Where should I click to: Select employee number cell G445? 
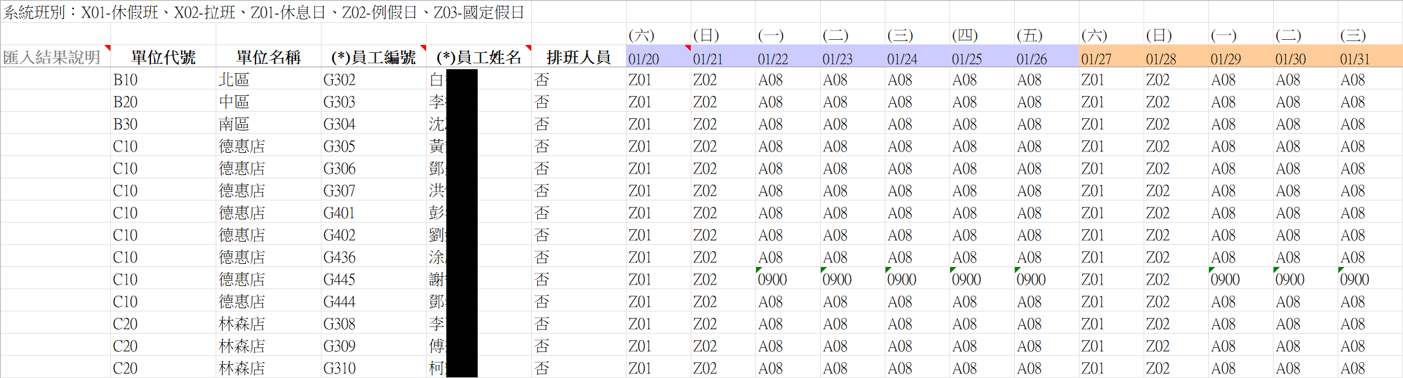(x=340, y=279)
